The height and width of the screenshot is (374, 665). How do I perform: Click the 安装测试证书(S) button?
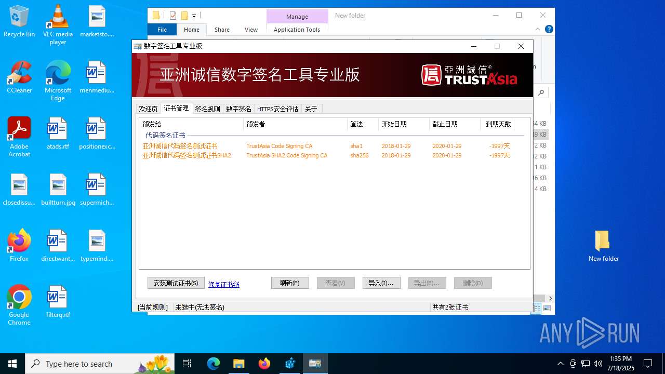click(176, 283)
